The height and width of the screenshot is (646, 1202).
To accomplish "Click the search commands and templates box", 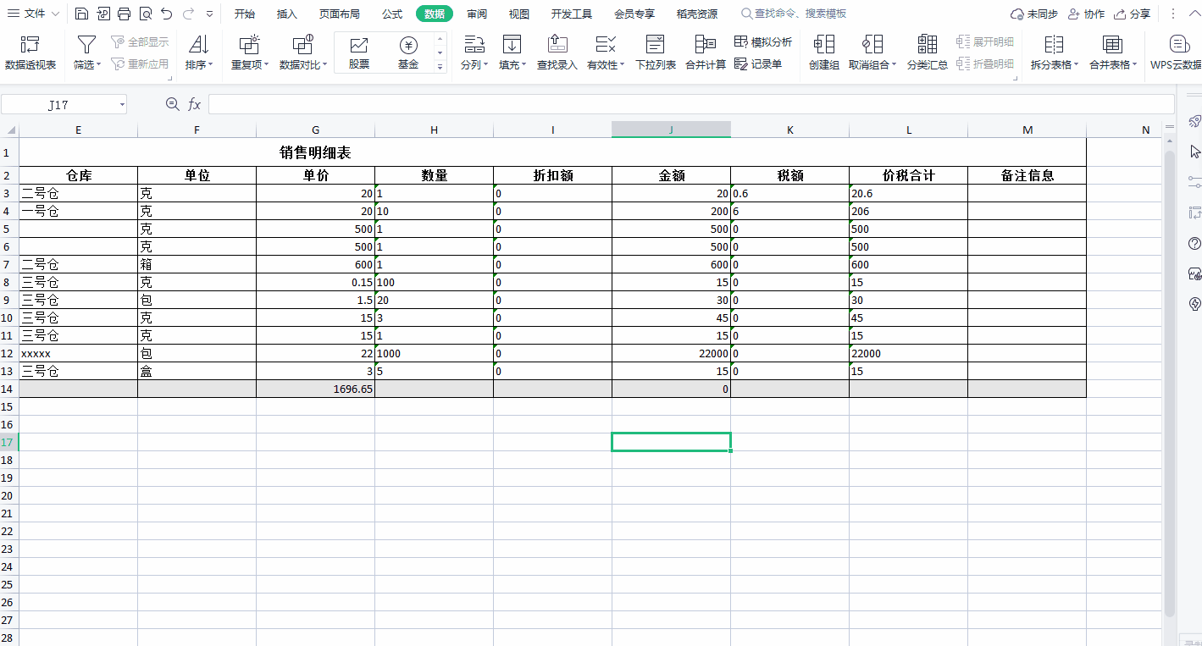I will [x=795, y=14].
